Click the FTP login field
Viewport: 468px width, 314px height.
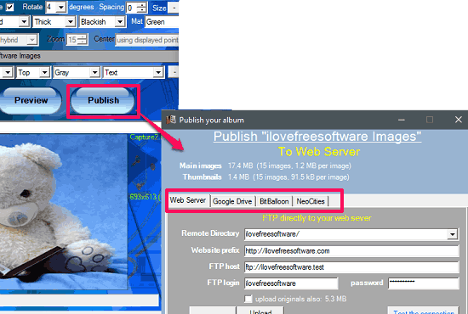(x=291, y=283)
